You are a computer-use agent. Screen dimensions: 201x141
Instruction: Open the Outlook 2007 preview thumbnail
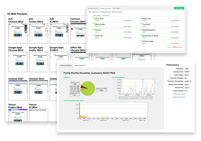click(18, 90)
